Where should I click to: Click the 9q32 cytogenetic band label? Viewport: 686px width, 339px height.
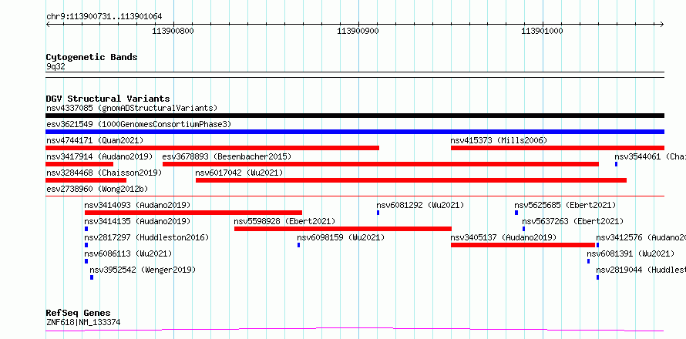[55, 66]
